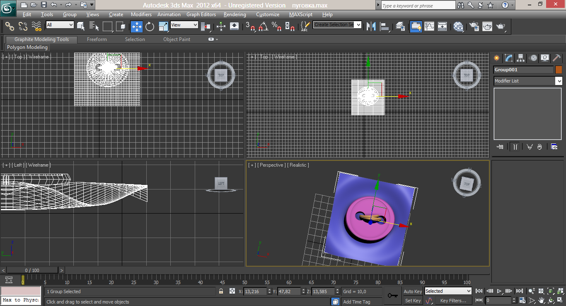
Task: Open the key mode Selected dropdown
Action: tap(448, 291)
